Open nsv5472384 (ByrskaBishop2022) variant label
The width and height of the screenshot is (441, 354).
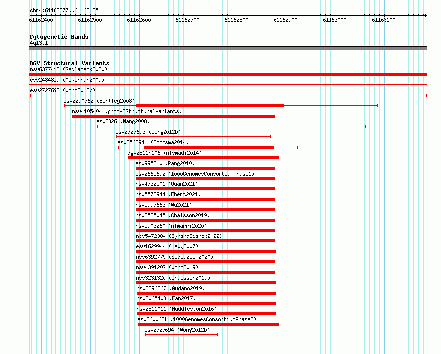(x=179, y=236)
